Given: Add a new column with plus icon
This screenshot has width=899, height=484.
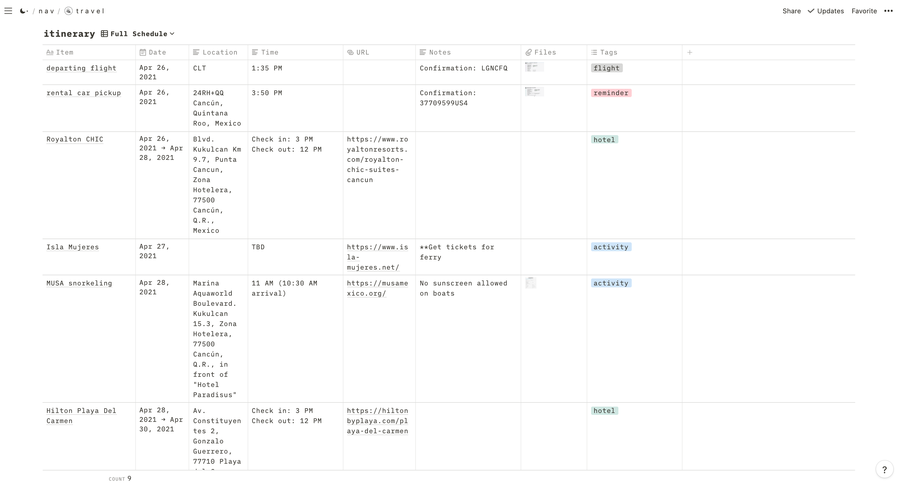Looking at the screenshot, I should point(689,52).
